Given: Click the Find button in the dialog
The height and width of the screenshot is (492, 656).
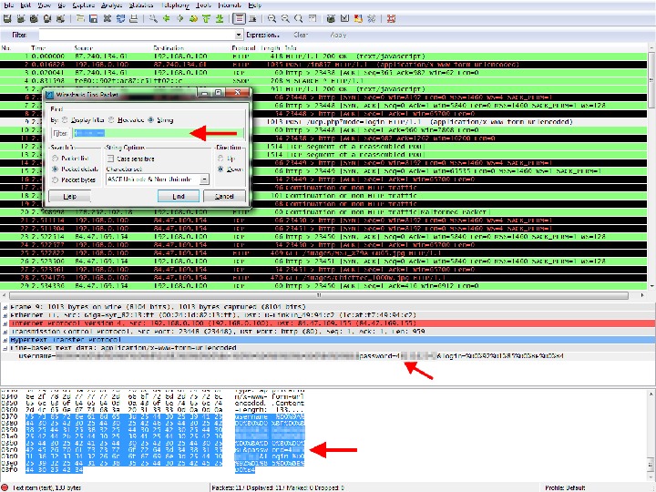Looking at the screenshot, I should [179, 196].
